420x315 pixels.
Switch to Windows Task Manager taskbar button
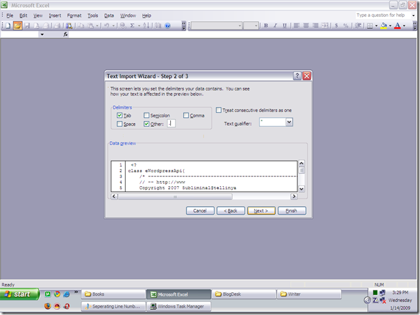click(x=179, y=307)
